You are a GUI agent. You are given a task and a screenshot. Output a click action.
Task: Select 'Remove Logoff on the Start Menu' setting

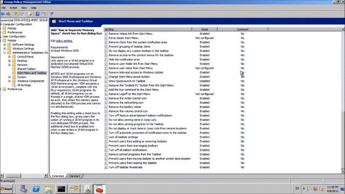point(129,94)
